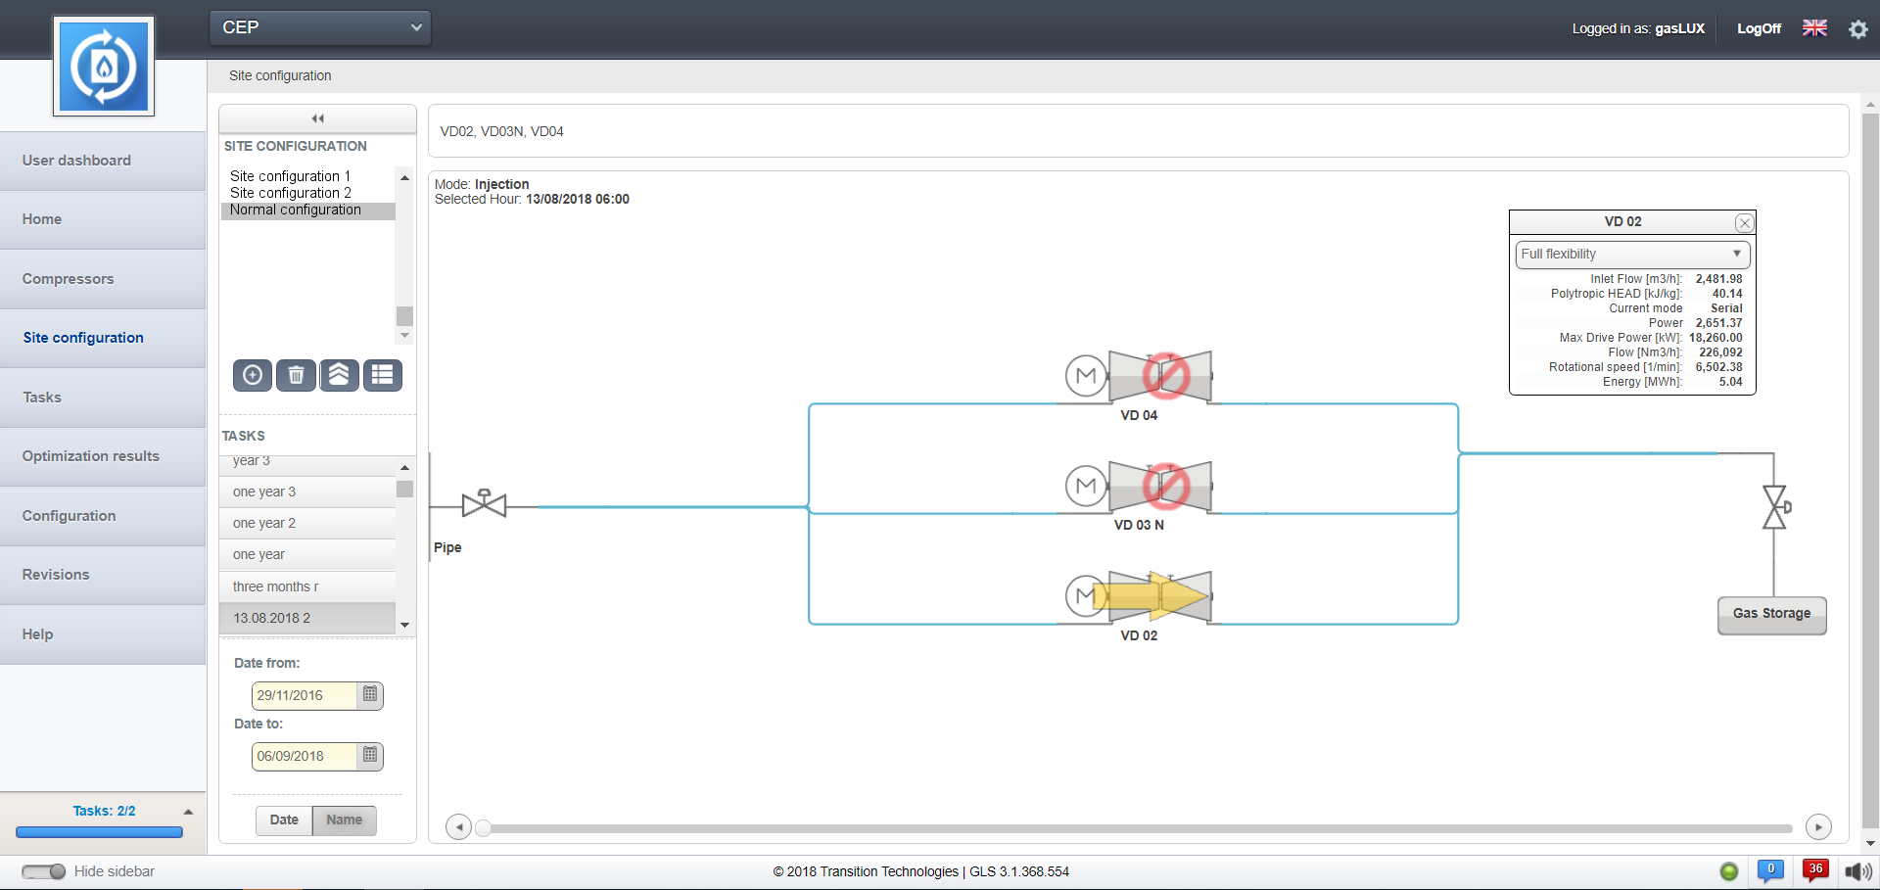Click the Gas Storage button
Viewport: 1880px width, 890px height.
click(1771, 615)
